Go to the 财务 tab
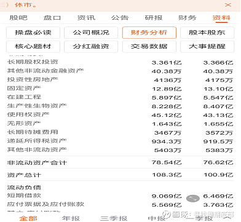Viewport: 241px width, 222px height. [x=188, y=18]
